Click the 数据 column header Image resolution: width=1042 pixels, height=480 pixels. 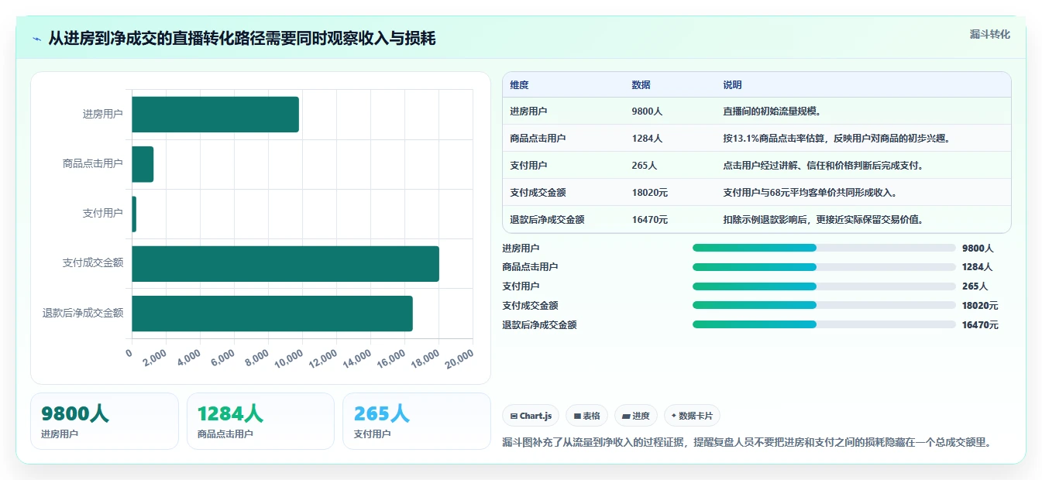pos(641,84)
